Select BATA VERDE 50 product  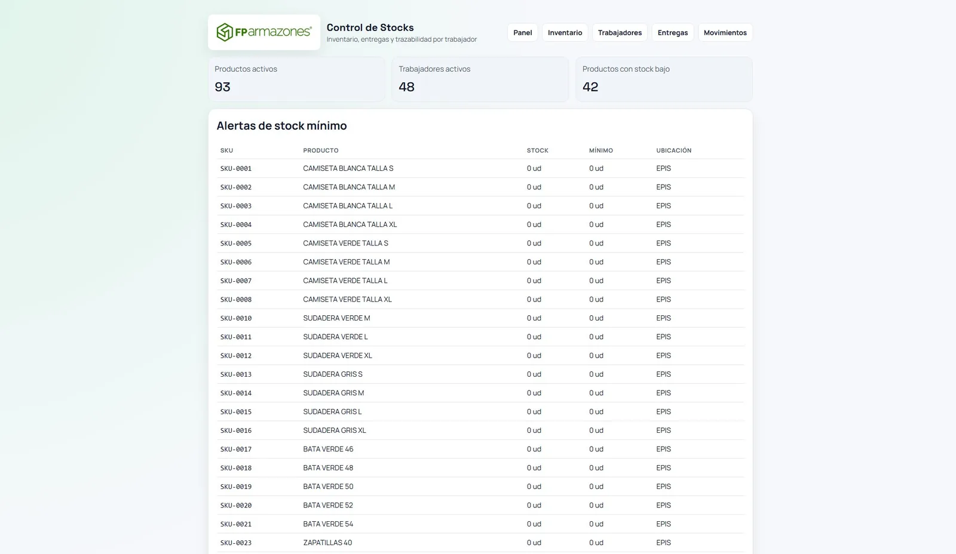point(328,487)
